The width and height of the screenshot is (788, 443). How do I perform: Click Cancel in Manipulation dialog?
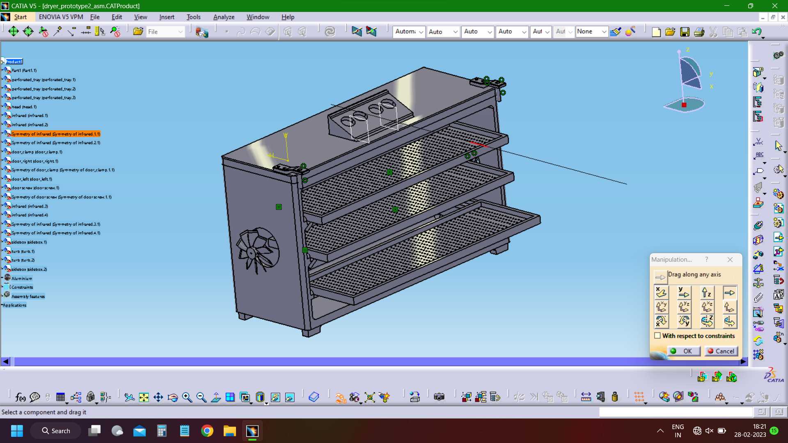721,351
